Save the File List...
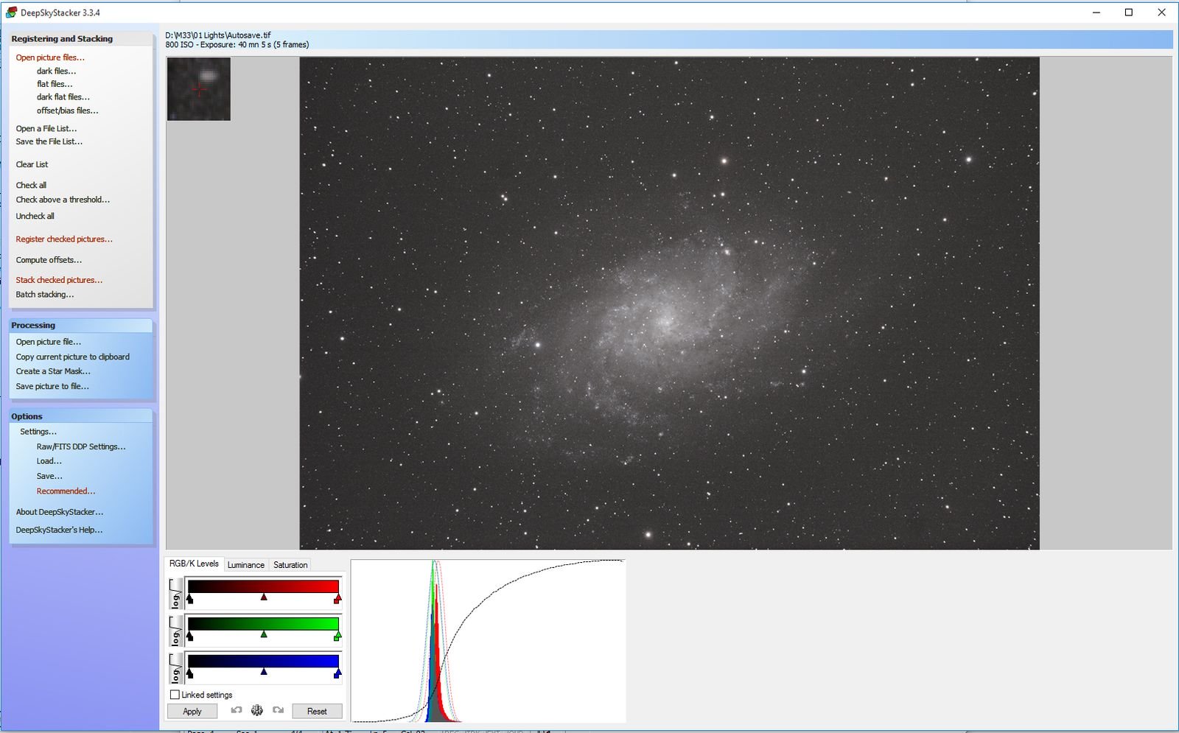1179x733 pixels. [x=49, y=141]
